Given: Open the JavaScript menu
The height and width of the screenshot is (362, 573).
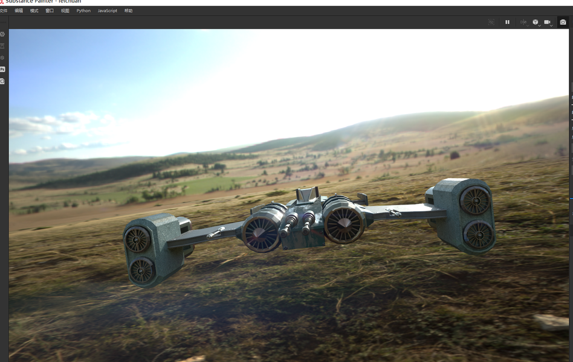Looking at the screenshot, I should click(x=108, y=11).
